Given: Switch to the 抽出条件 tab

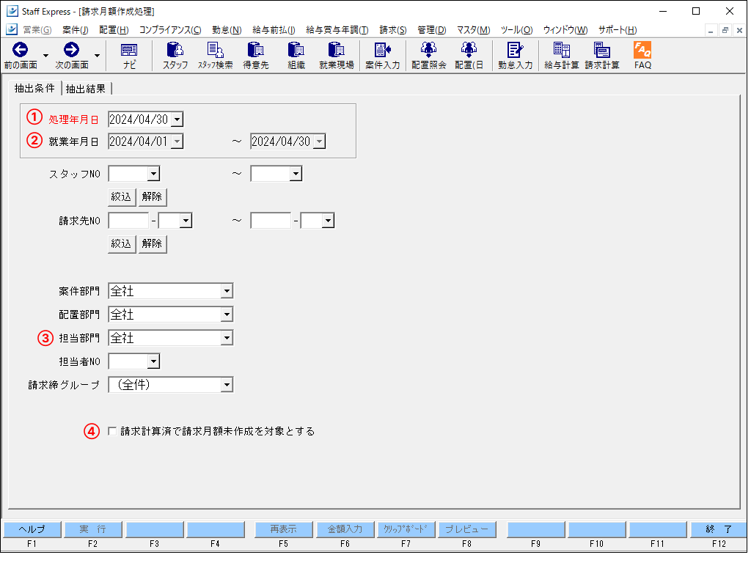Looking at the screenshot, I should 34,88.
